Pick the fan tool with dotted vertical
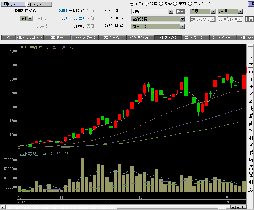Image resolution: width=254 pixels, height=210 pixels. coord(251,116)
